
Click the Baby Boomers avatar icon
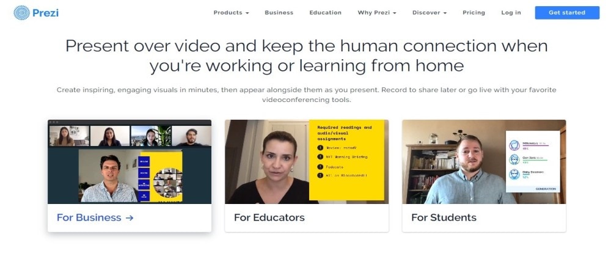coord(514,174)
